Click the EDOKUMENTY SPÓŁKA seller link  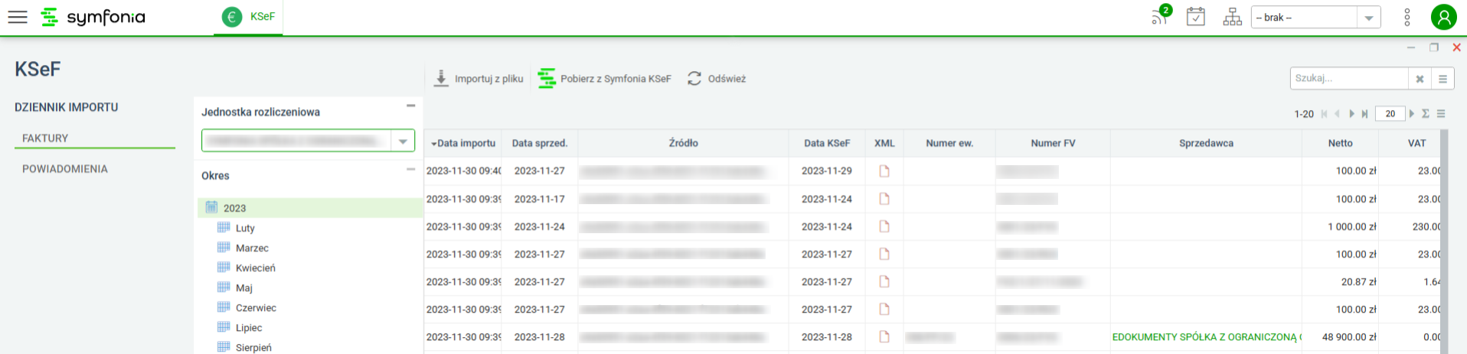(1204, 337)
